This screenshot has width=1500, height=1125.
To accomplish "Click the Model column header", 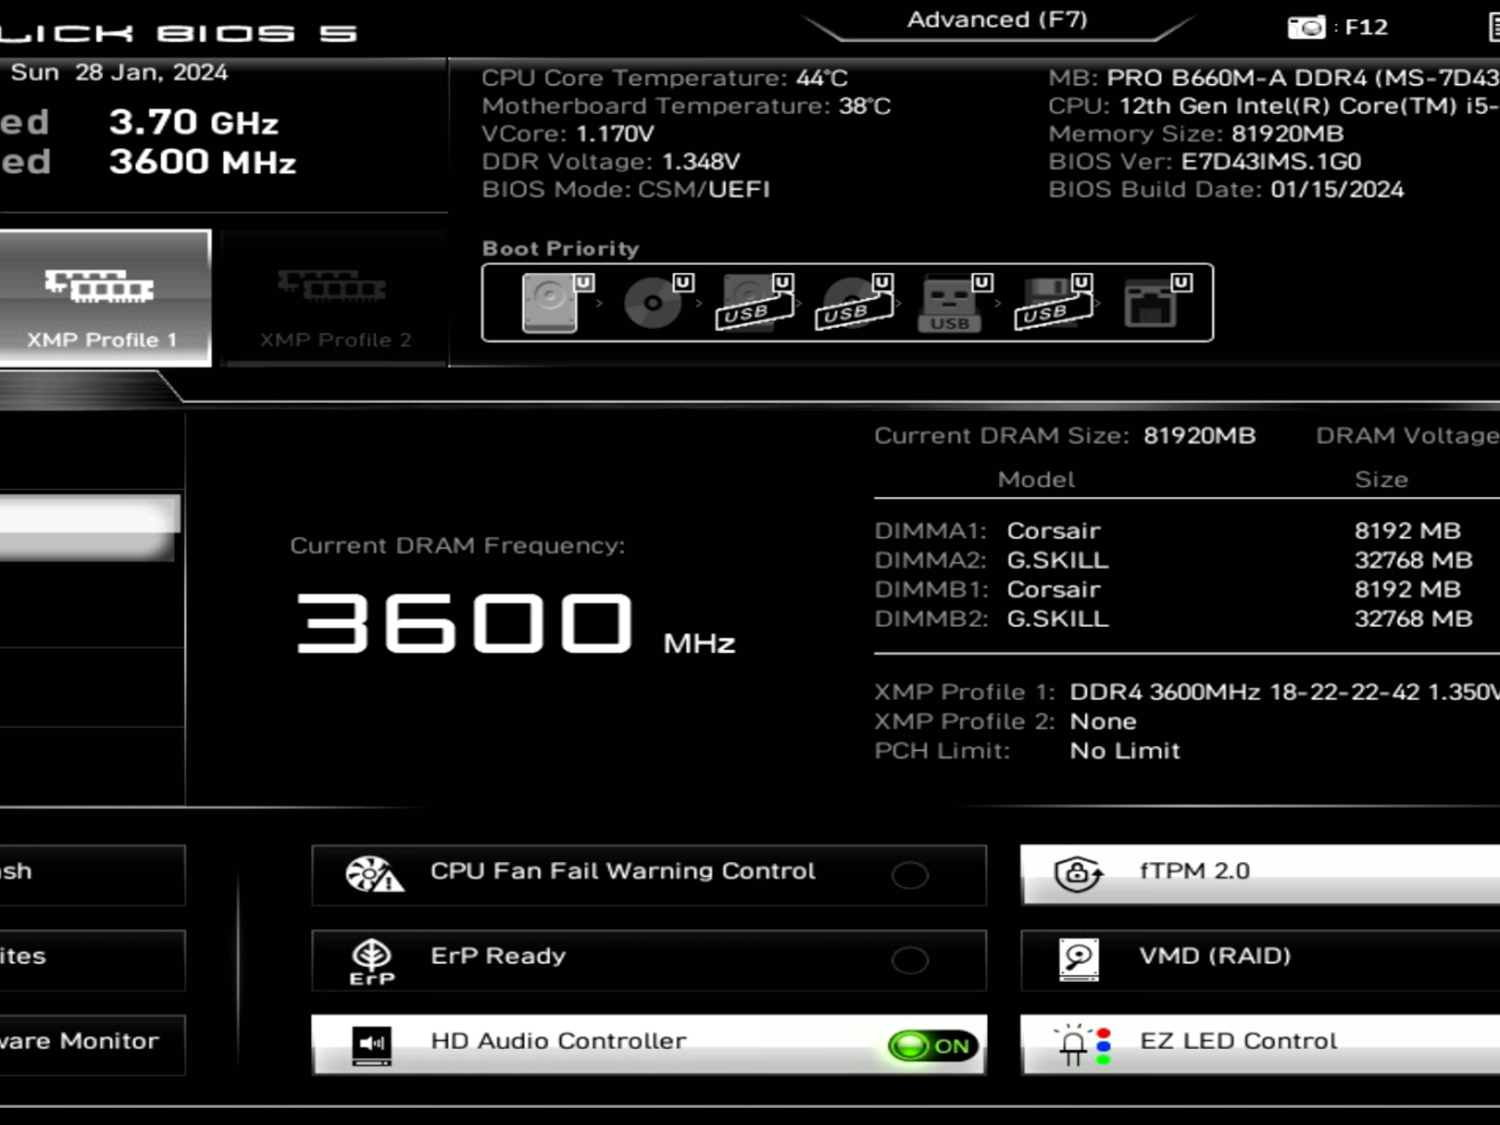I will click(1036, 480).
